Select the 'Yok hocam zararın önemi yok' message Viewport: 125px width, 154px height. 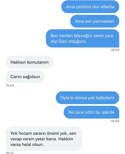[44, 139]
